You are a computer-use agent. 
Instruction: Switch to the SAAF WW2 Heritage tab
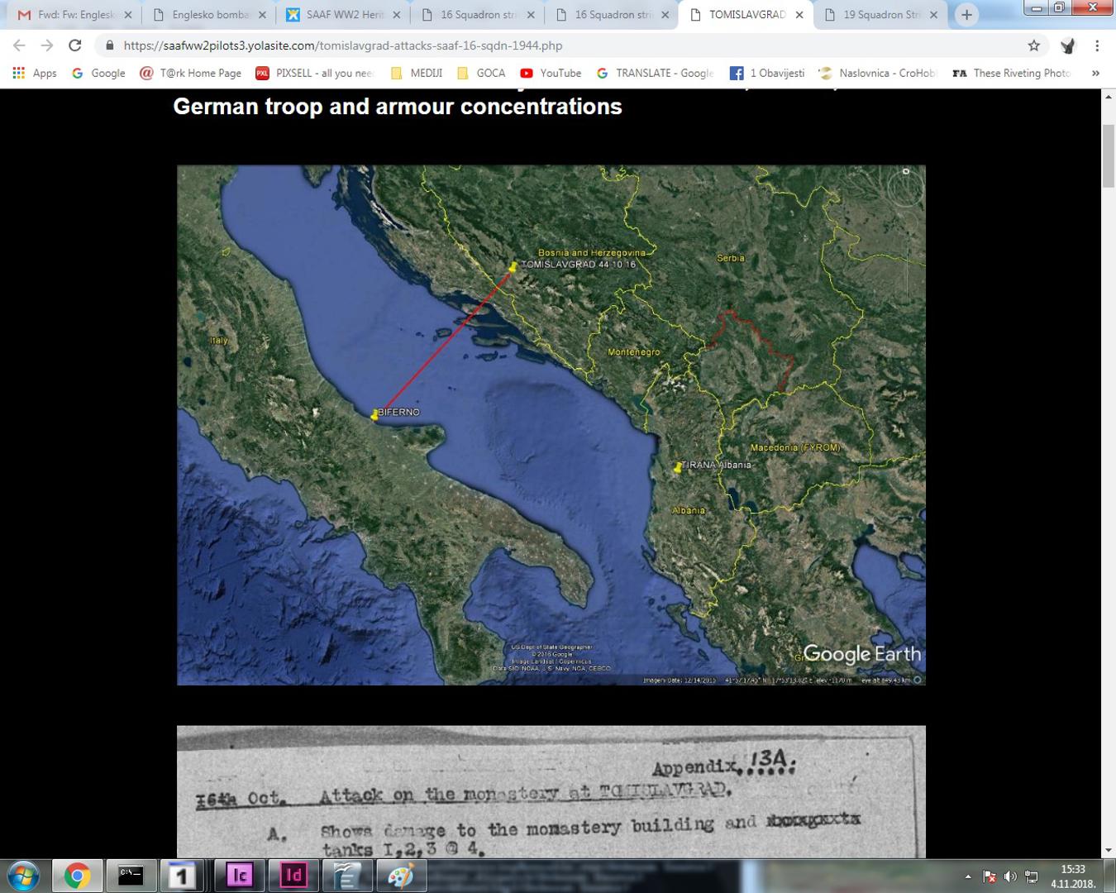[344, 15]
